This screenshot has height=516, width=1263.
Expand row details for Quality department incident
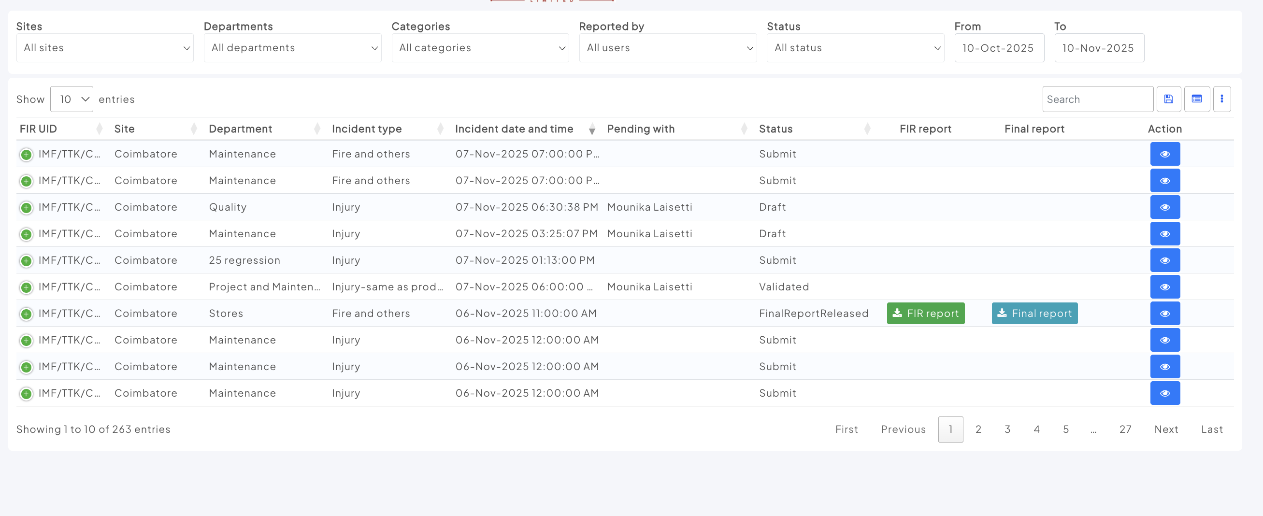pyautogui.click(x=27, y=207)
